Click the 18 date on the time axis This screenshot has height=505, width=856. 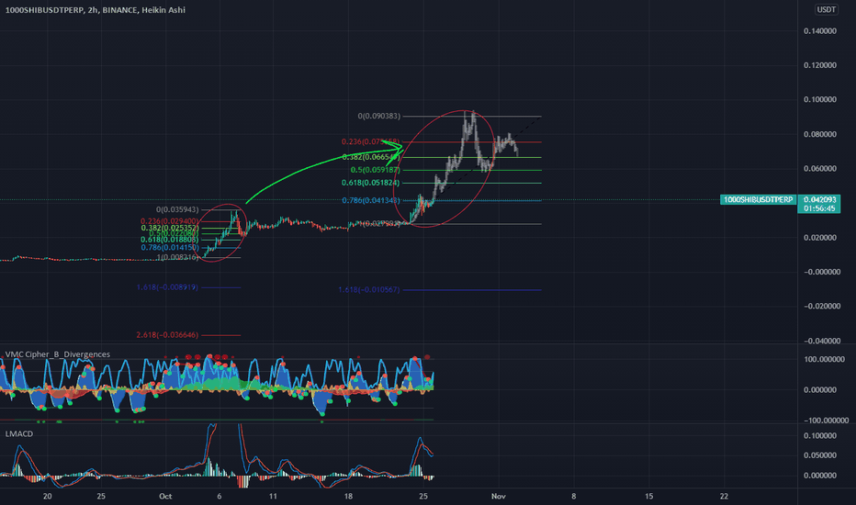348,496
